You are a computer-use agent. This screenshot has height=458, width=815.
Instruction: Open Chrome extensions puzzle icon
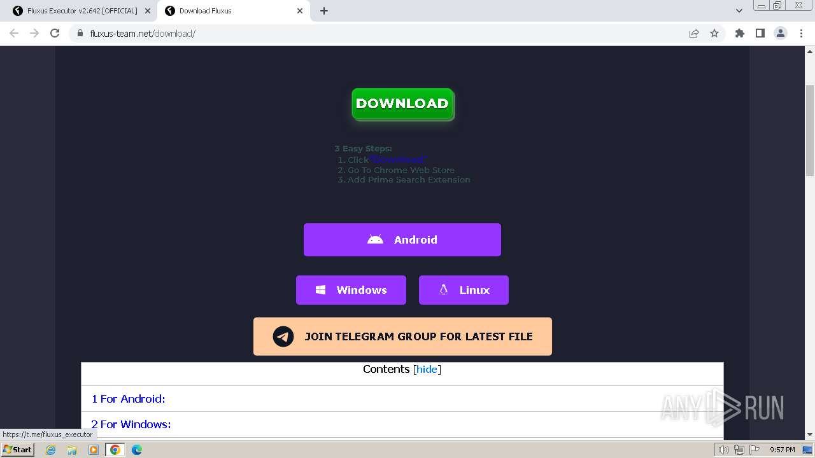point(739,33)
